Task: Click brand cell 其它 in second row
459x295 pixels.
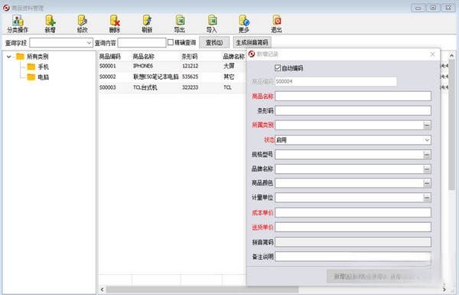Action: click(x=229, y=77)
